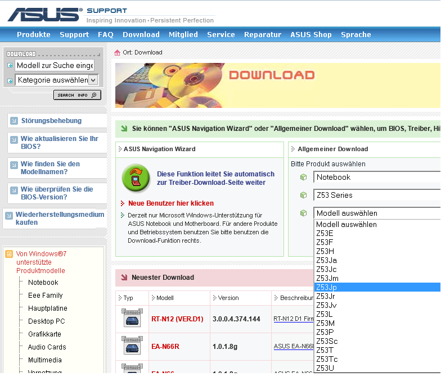Open Wie überprüfen Sie die BIOS-Version link
The width and height of the screenshot is (441, 377).
tap(56, 193)
